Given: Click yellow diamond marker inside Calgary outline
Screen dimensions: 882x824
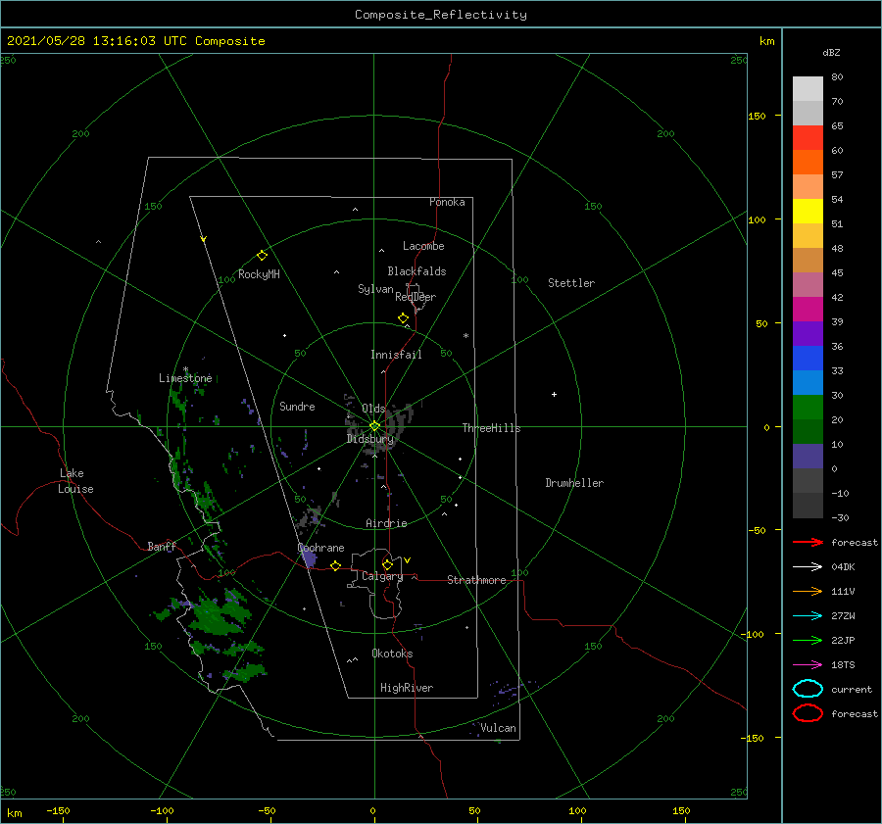Looking at the screenshot, I should pyautogui.click(x=387, y=564).
